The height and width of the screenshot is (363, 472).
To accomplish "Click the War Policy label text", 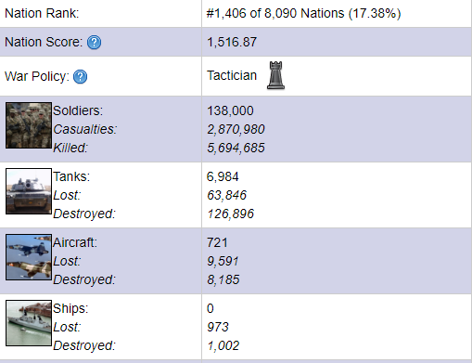I will point(37,76).
